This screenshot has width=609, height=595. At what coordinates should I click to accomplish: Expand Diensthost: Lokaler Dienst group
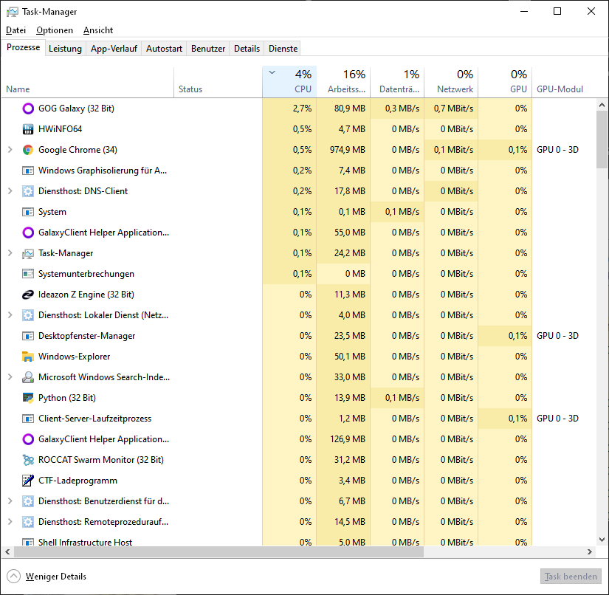pos(10,315)
